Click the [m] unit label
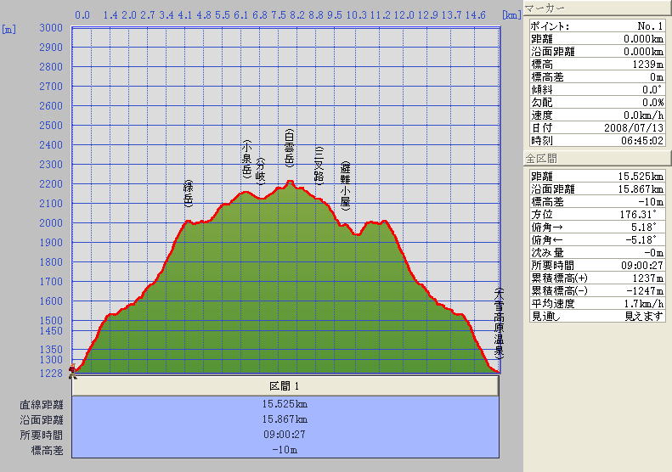The image size is (672, 472). pyautogui.click(x=9, y=30)
